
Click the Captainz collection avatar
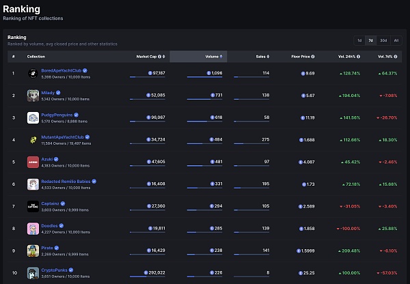point(33,206)
